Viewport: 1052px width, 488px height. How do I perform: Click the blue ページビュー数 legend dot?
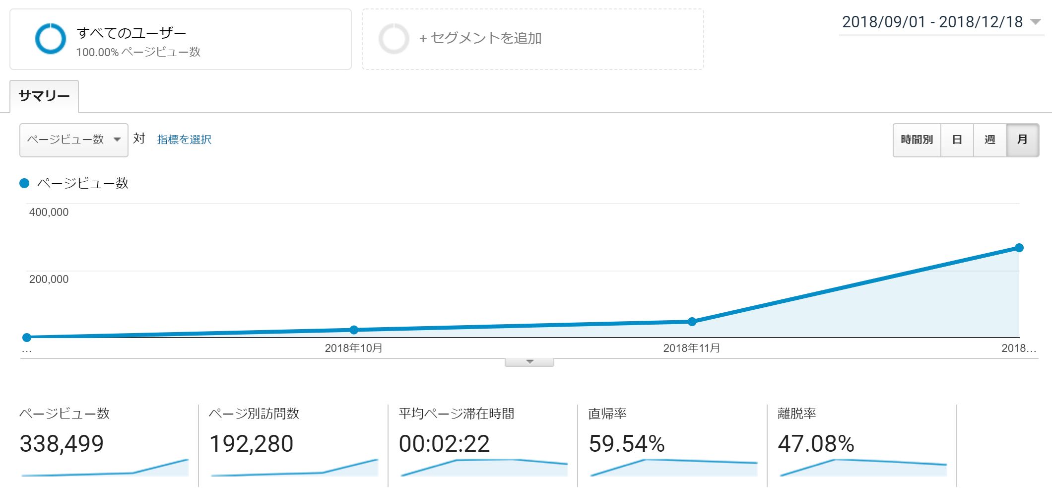[24, 184]
